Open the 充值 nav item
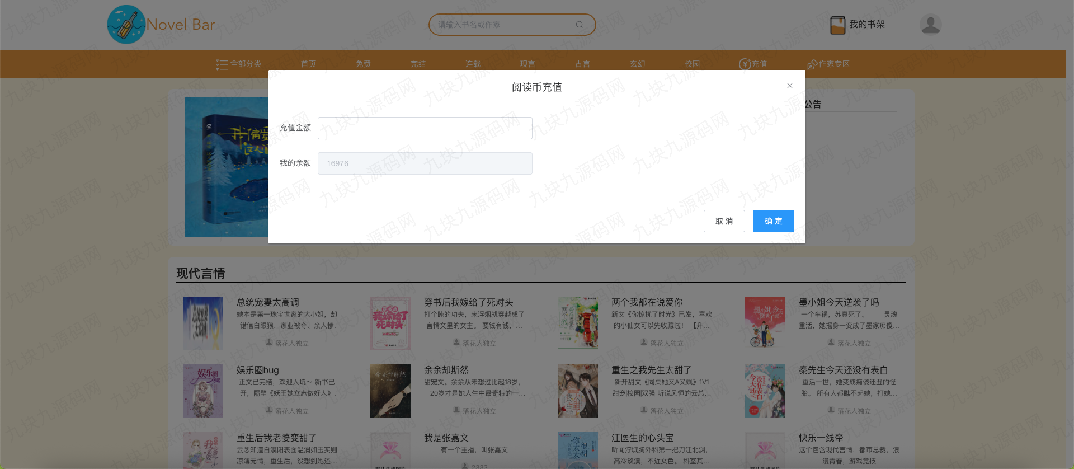 (x=753, y=64)
